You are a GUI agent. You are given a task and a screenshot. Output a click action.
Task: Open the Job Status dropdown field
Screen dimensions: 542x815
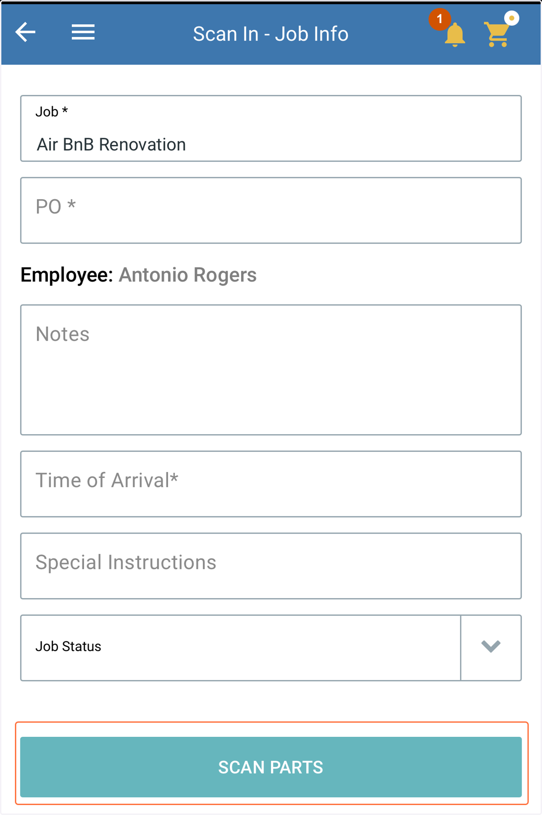pos(271,647)
